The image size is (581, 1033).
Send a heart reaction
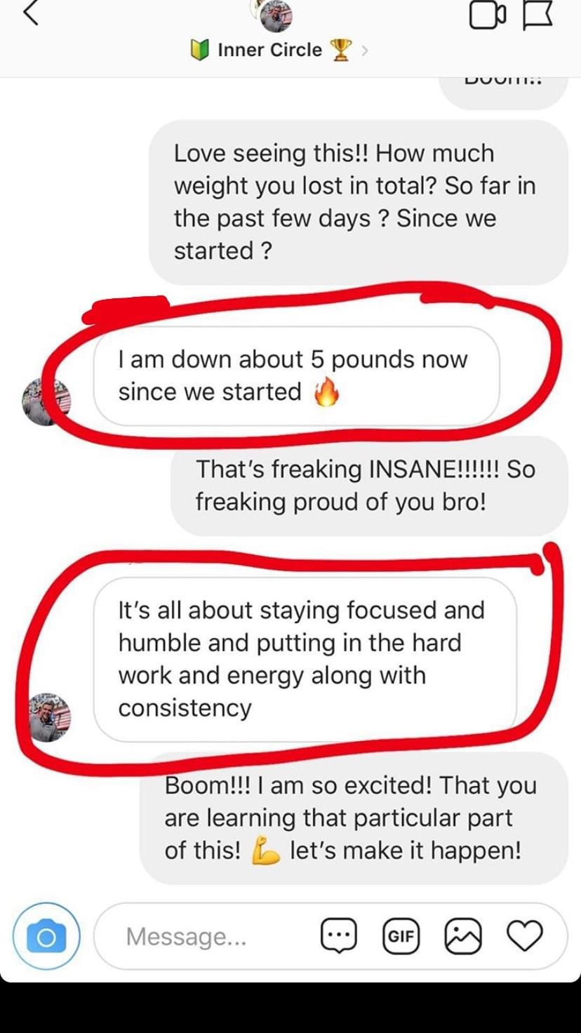(525, 936)
